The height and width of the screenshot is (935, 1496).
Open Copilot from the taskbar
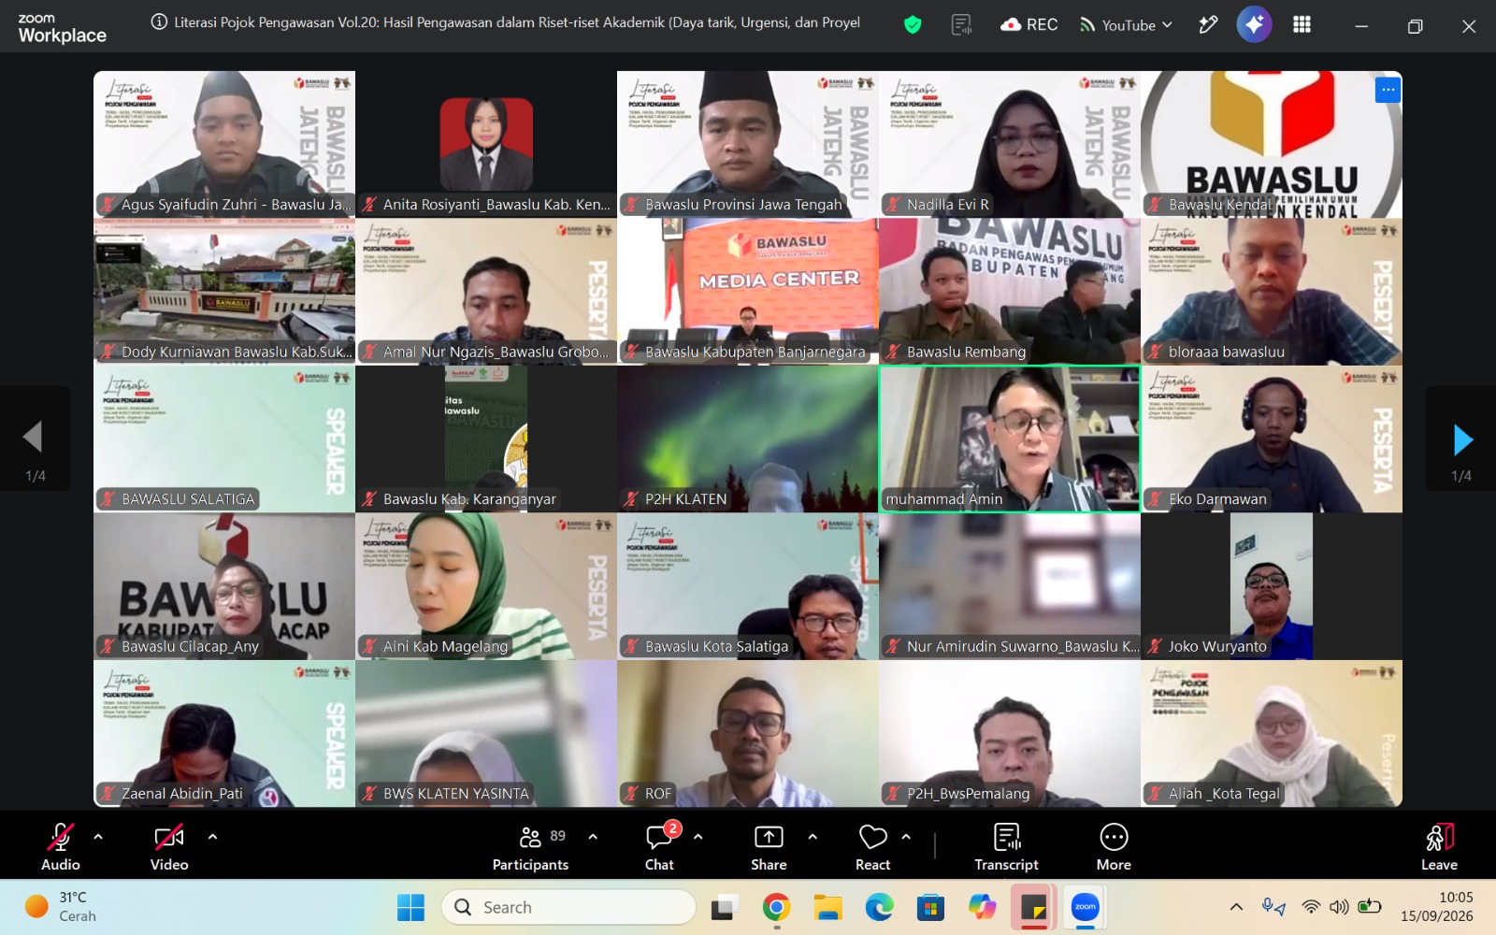[x=982, y=907]
